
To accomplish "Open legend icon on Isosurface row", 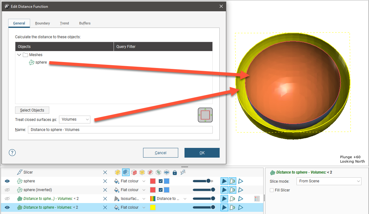I will (x=257, y=199).
